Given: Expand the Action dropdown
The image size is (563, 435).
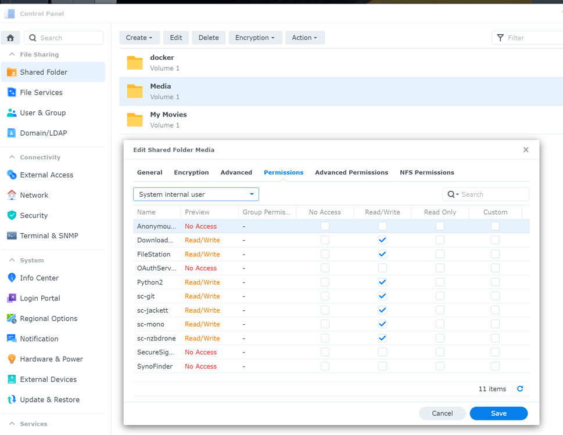Looking at the screenshot, I should point(304,37).
